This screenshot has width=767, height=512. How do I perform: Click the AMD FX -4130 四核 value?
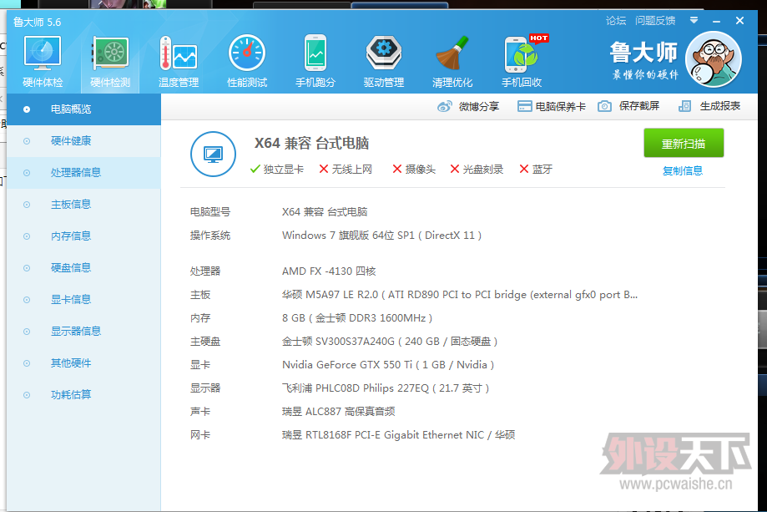tap(329, 271)
